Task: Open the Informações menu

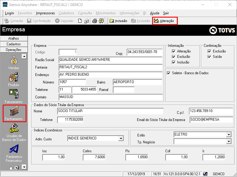Action: 130,13
